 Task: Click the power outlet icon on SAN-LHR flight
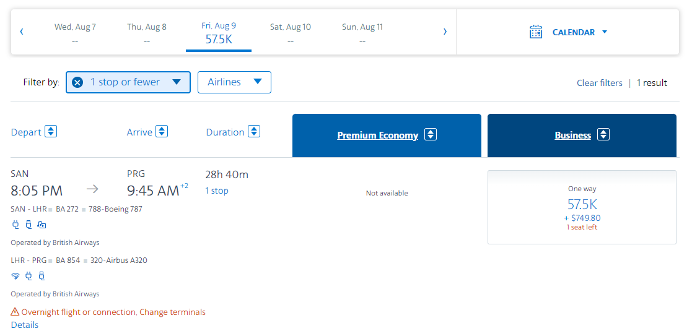click(x=15, y=225)
